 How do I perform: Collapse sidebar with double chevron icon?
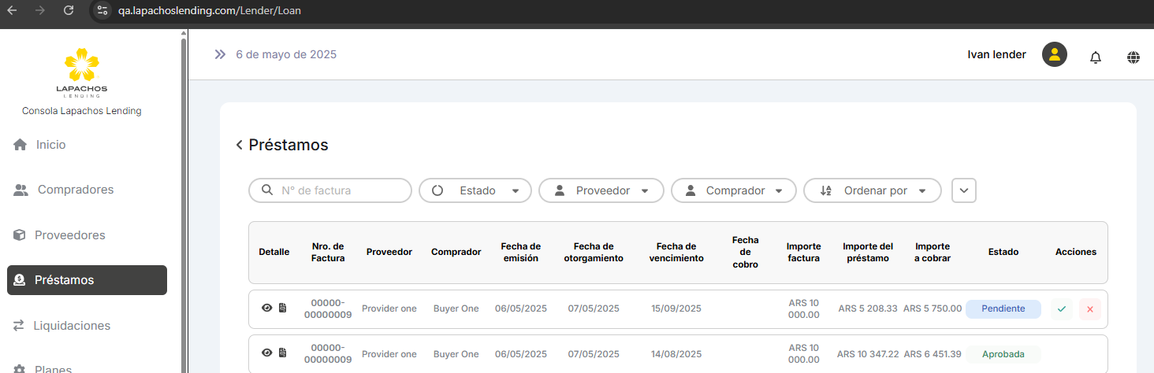click(220, 54)
